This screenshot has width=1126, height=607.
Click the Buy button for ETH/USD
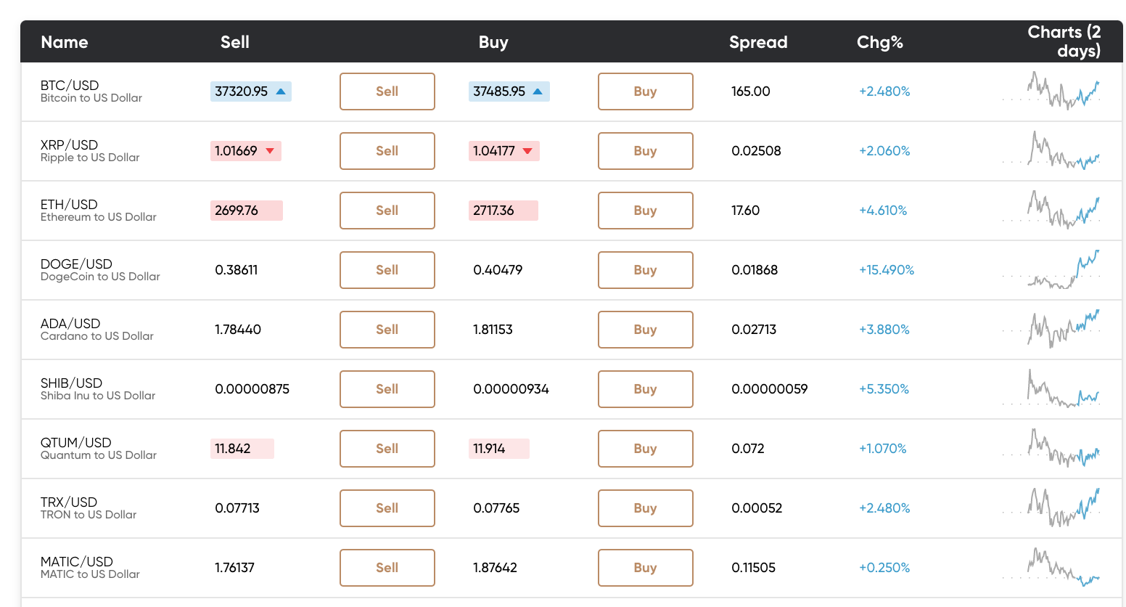click(646, 211)
